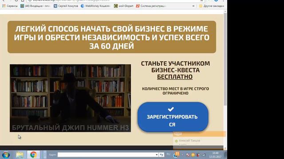The height and width of the screenshot is (159, 284).
Task: Click the Алексей Танцов chat notification
Action: [x=189, y=140]
